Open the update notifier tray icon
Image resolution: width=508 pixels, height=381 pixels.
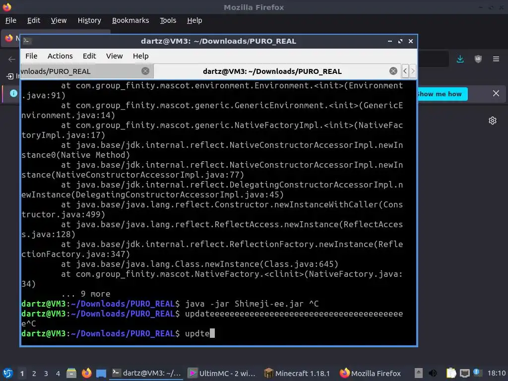pos(477,373)
